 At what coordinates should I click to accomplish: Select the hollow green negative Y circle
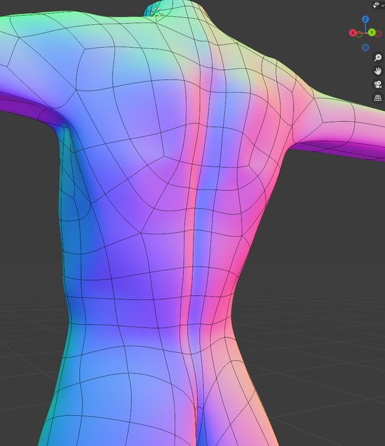pos(359,35)
